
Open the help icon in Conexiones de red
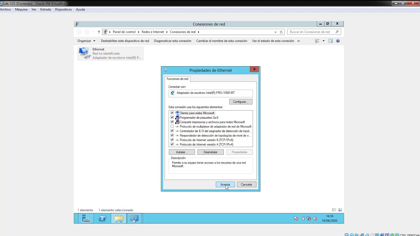338,41
